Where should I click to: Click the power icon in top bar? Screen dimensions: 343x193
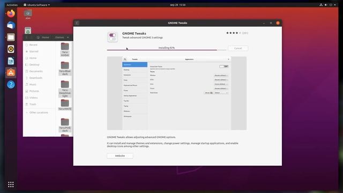click(x=331, y=5)
